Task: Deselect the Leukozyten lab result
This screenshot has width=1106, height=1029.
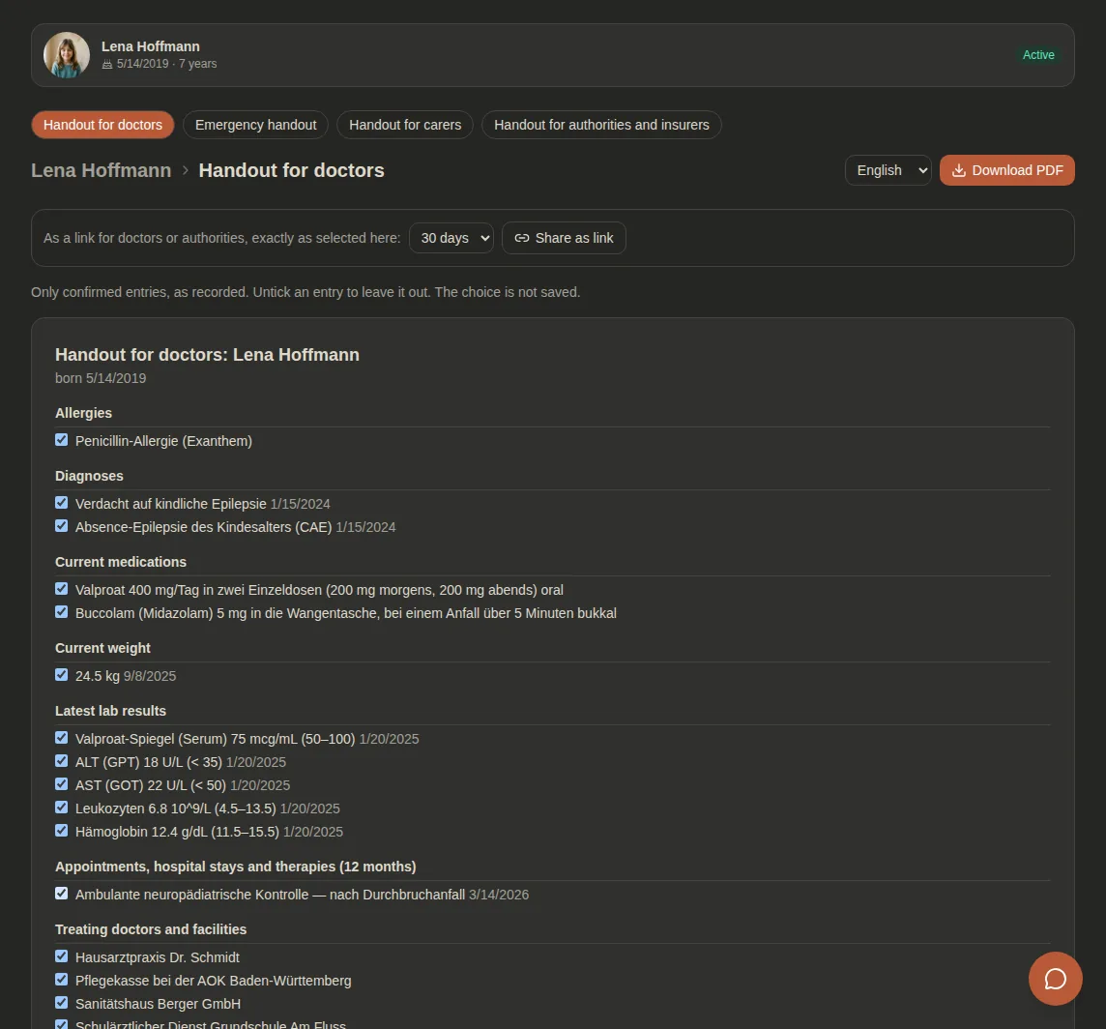Action: [x=61, y=808]
